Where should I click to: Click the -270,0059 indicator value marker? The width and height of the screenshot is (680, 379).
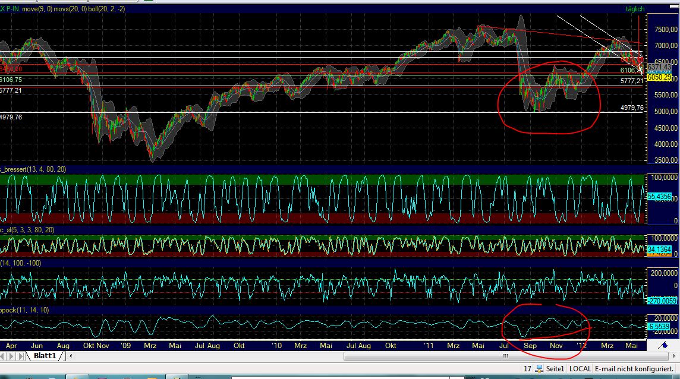click(x=662, y=300)
